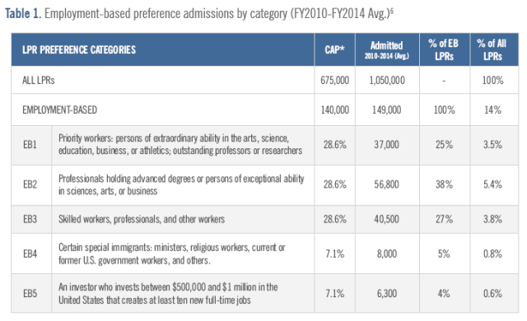This screenshot has height=321, width=527.
Task: Select the ALL LPRs row label
Action: click(39, 81)
